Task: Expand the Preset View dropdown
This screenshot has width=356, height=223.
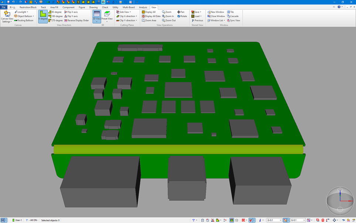Action: click(x=107, y=21)
